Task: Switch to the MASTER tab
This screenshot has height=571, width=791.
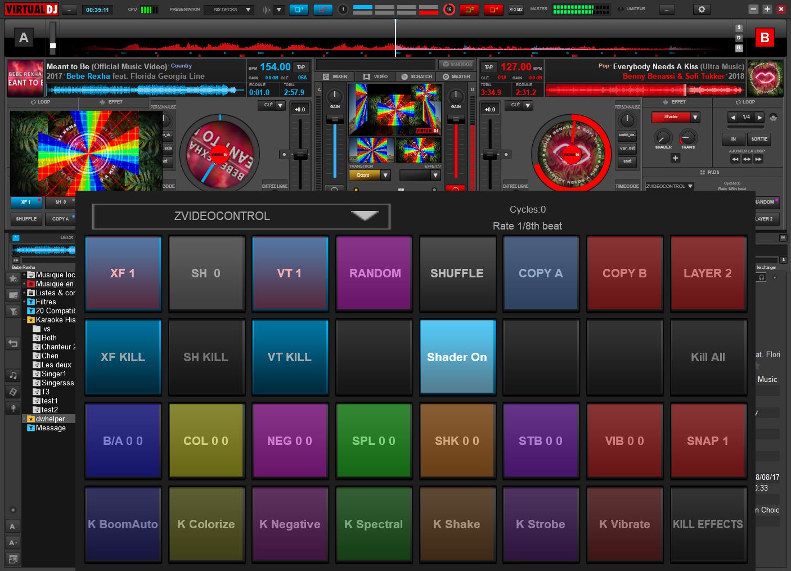Action: [x=456, y=77]
